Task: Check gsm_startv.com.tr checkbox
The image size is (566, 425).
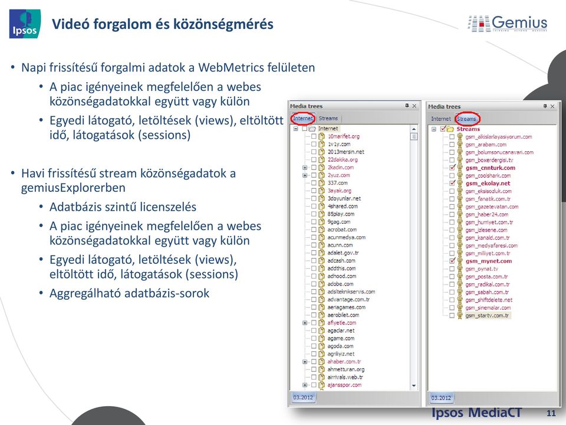Action: (452, 315)
